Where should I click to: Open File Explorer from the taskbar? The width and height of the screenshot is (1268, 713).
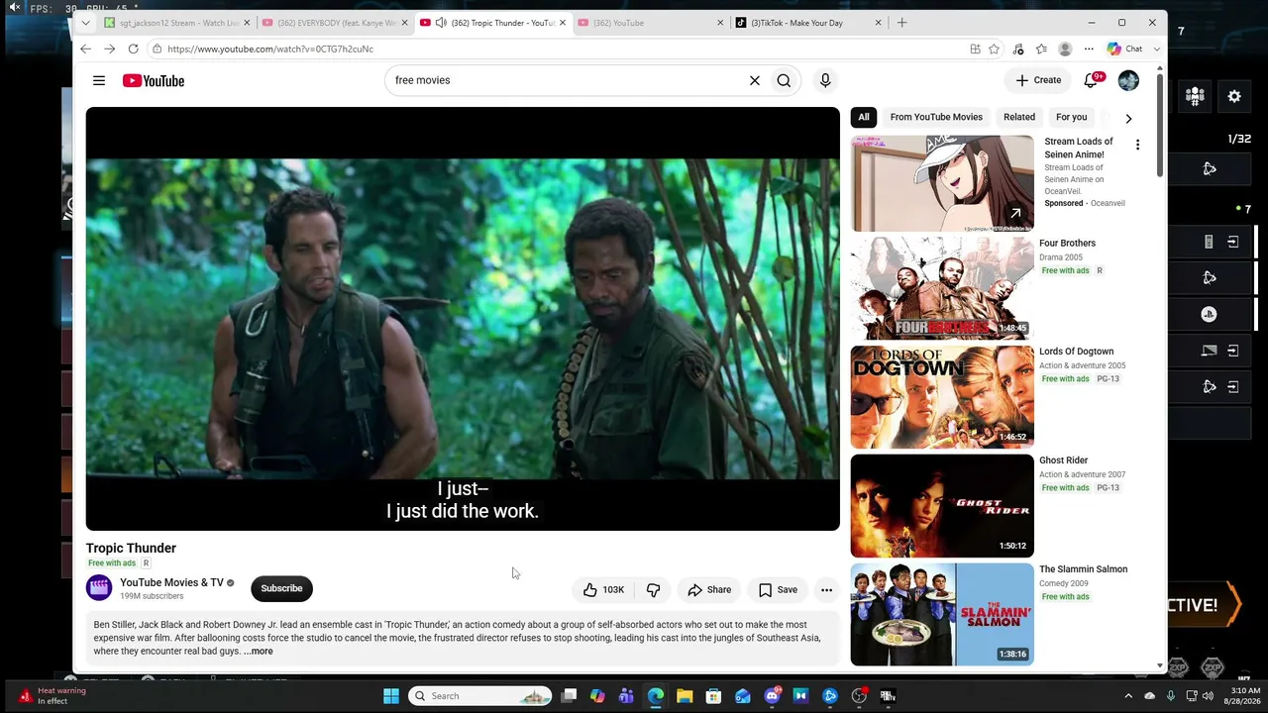coord(685,696)
